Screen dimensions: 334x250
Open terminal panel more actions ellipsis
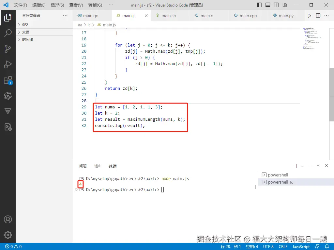coord(310,166)
